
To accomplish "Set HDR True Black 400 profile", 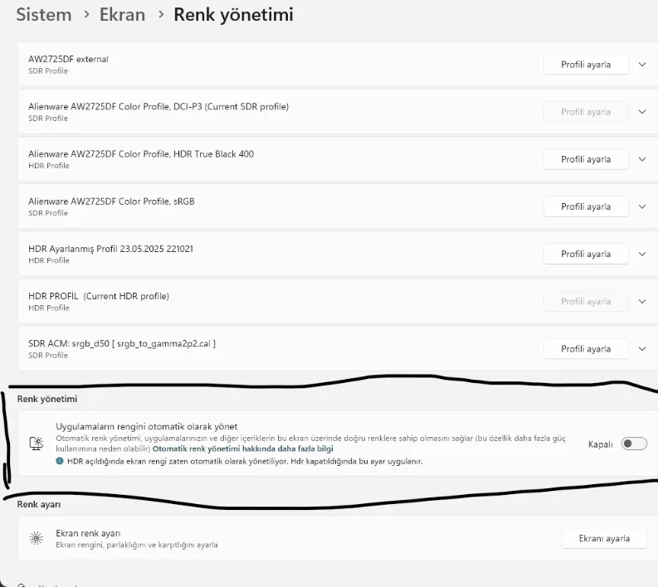I will (x=586, y=159).
